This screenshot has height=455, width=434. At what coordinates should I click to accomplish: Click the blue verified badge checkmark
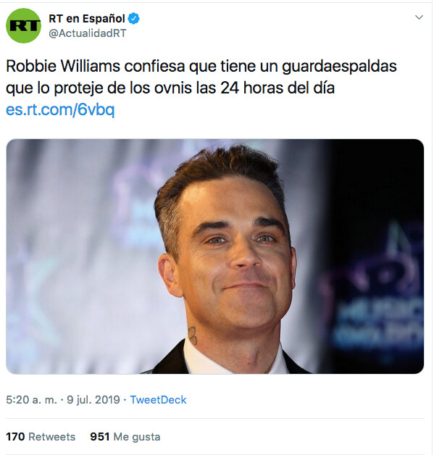point(134,19)
